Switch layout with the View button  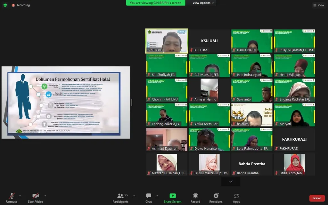[x=319, y=5]
